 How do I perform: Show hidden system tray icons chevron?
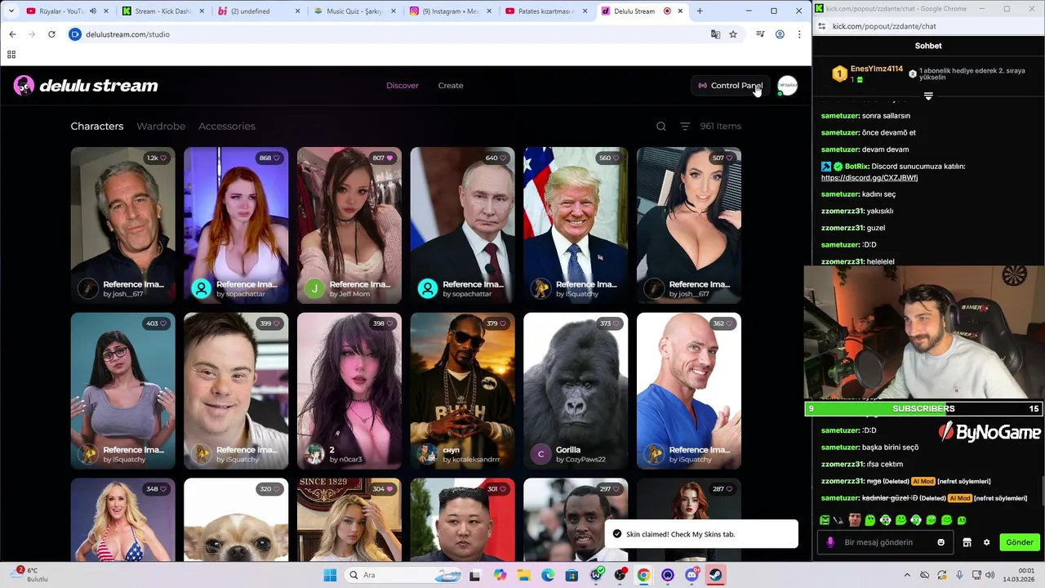pos(908,575)
